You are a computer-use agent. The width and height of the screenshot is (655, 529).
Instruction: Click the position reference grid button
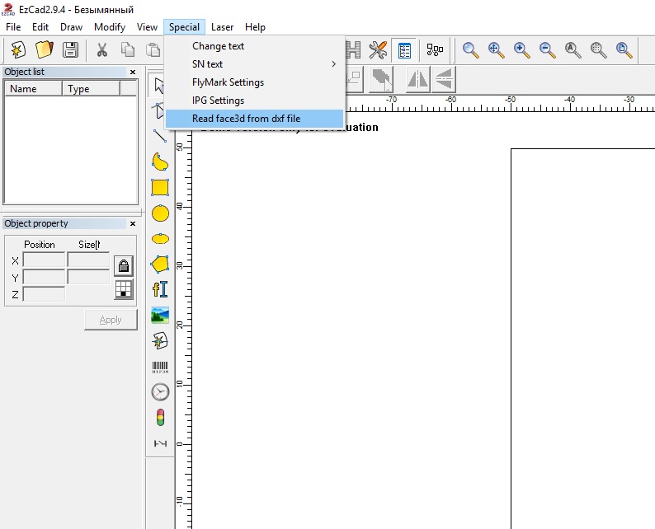pyautogui.click(x=123, y=289)
